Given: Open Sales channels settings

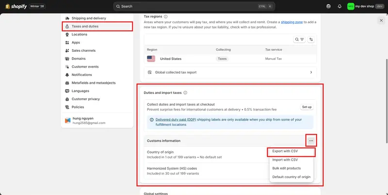Looking at the screenshot, I should coord(97,51).
